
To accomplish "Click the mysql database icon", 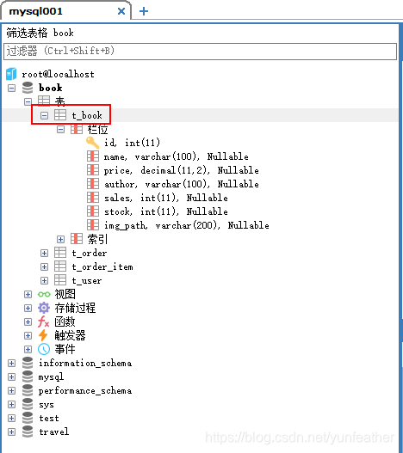I will tap(28, 376).
